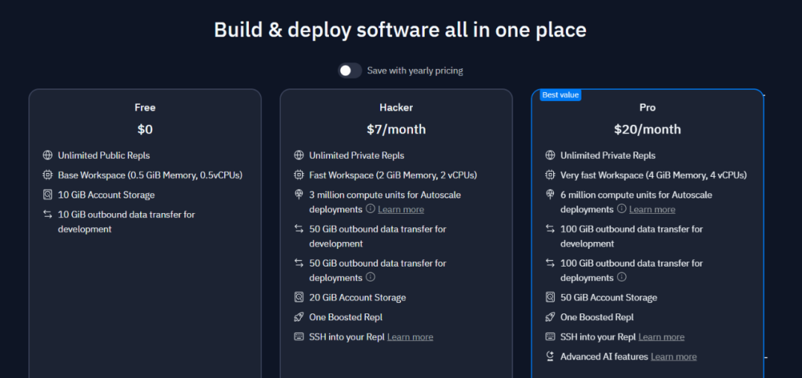
Task: Click the rocket icon beside Hacker One Boosted Repl
Action: (x=299, y=317)
